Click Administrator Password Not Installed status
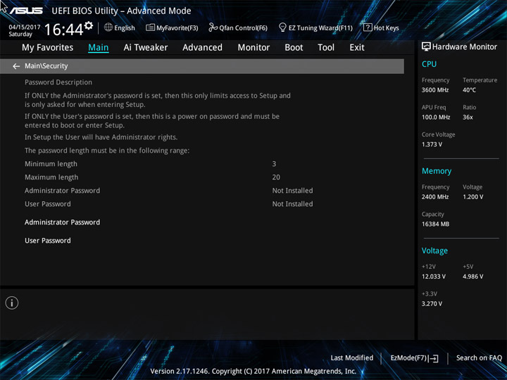The image size is (507, 380). pos(293,191)
